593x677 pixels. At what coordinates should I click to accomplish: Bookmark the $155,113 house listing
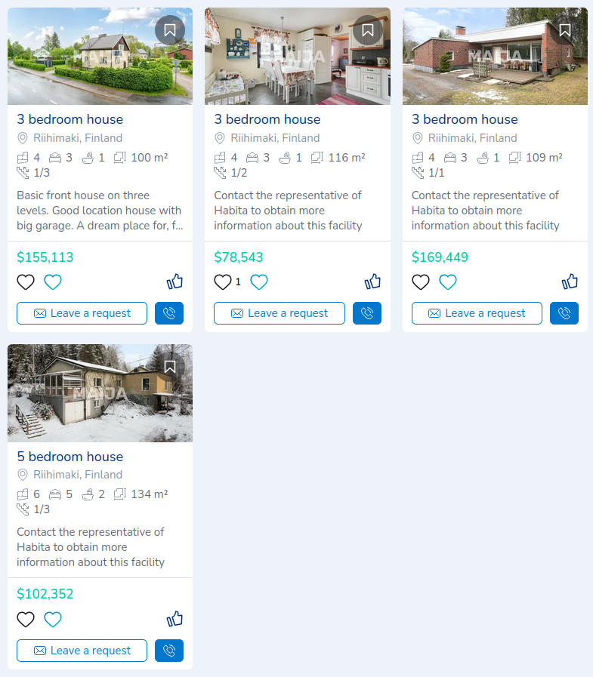[x=170, y=30]
